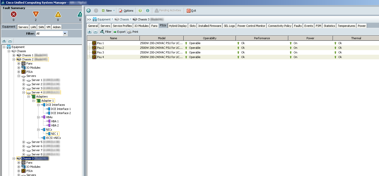Collapse the Server 4 tree node
The height and width of the screenshot is (176, 379).
(23, 92)
